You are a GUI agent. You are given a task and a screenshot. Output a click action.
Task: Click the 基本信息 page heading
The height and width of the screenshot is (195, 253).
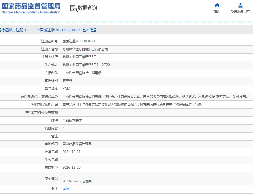(89, 30)
